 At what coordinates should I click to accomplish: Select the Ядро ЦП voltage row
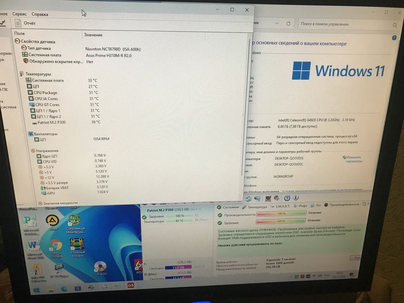71,156
